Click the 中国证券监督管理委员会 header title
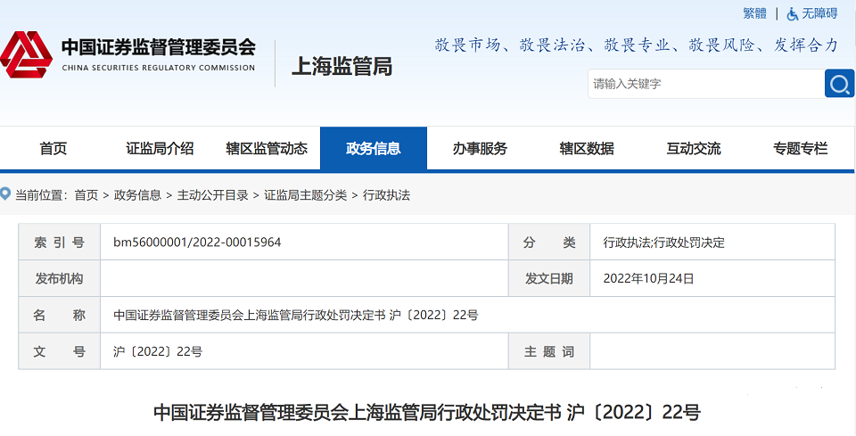This screenshot has height=436, width=856. pyautogui.click(x=159, y=47)
